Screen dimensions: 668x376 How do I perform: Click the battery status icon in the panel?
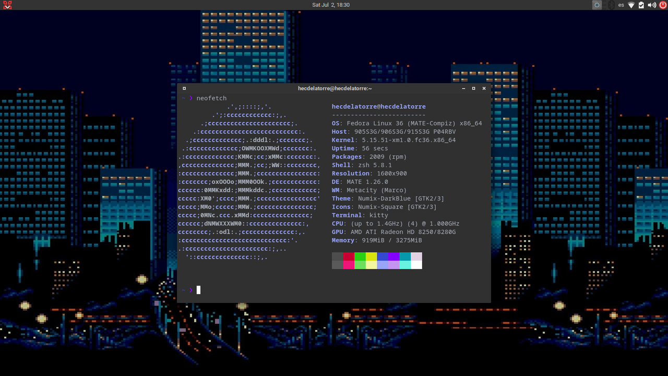641,5
